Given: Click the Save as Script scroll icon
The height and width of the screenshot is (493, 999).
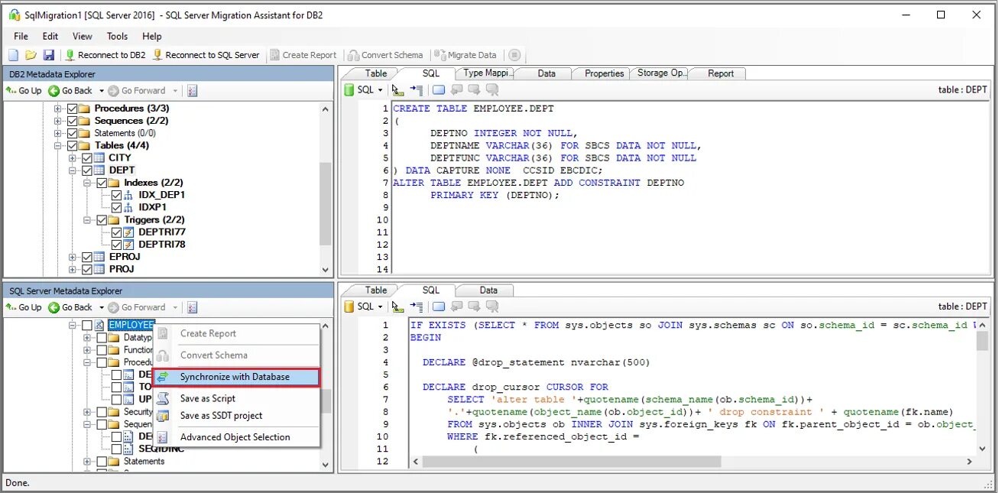Looking at the screenshot, I should pos(163,398).
